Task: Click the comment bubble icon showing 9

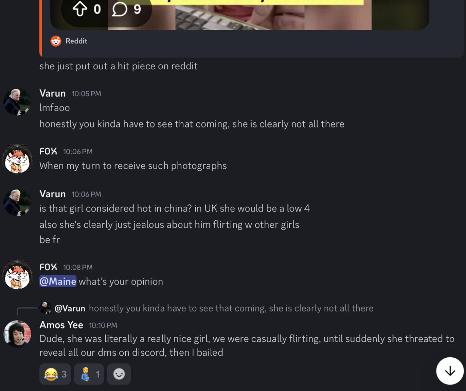Action: pyautogui.click(x=120, y=9)
